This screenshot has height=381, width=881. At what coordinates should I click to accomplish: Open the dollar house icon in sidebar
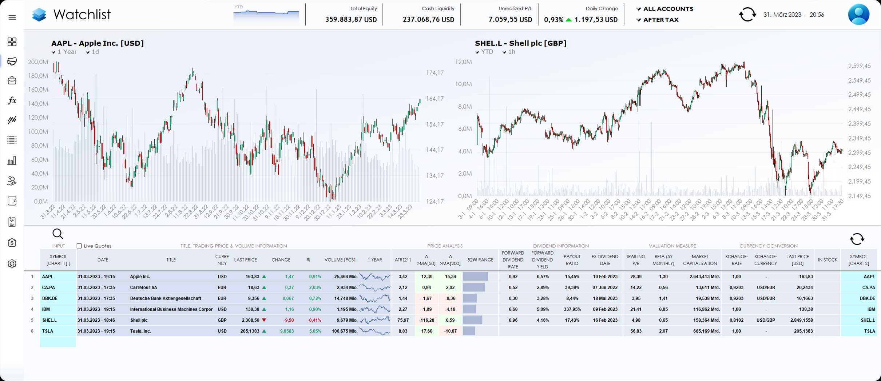click(12, 243)
